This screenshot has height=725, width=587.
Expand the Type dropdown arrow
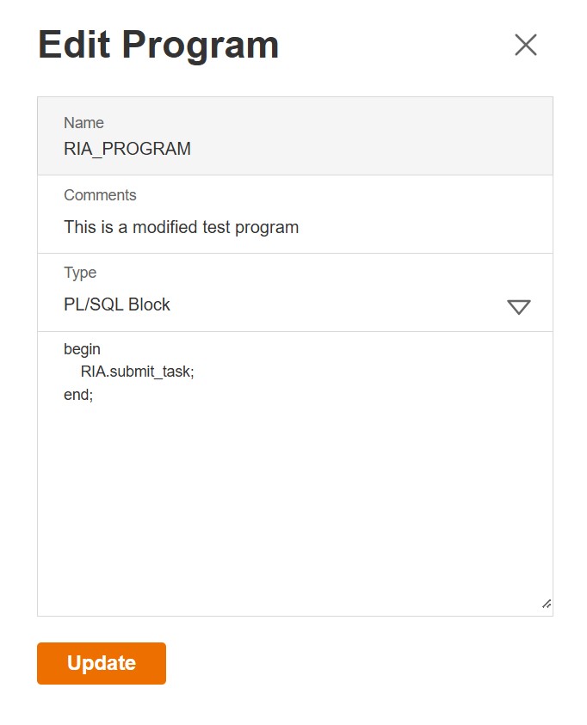[x=518, y=307]
